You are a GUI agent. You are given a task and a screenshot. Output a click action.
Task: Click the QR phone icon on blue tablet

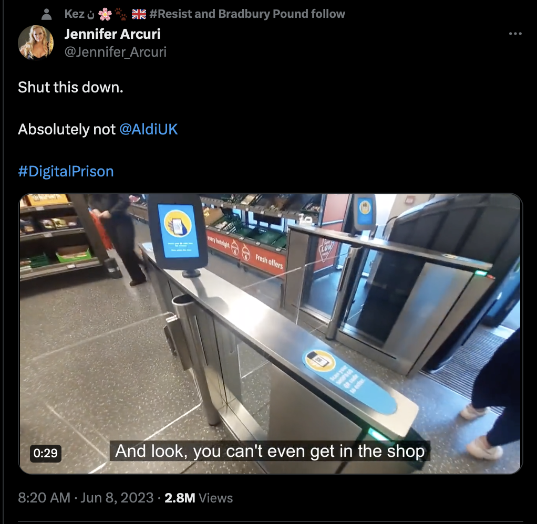[x=178, y=224]
